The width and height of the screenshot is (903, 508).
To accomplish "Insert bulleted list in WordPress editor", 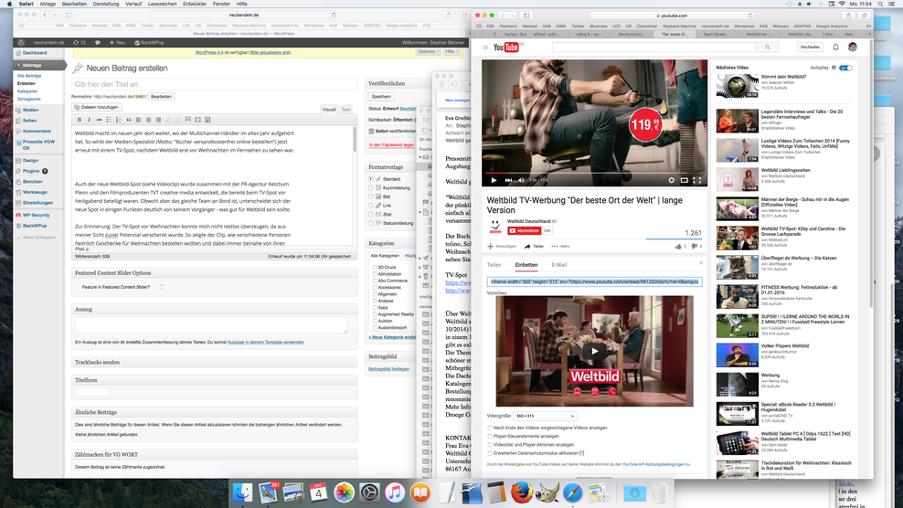I will (x=109, y=120).
